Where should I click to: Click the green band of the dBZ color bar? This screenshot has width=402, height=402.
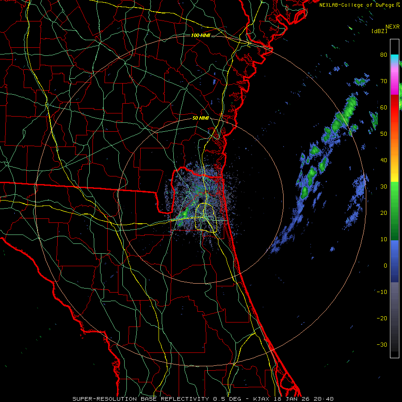point(394,211)
